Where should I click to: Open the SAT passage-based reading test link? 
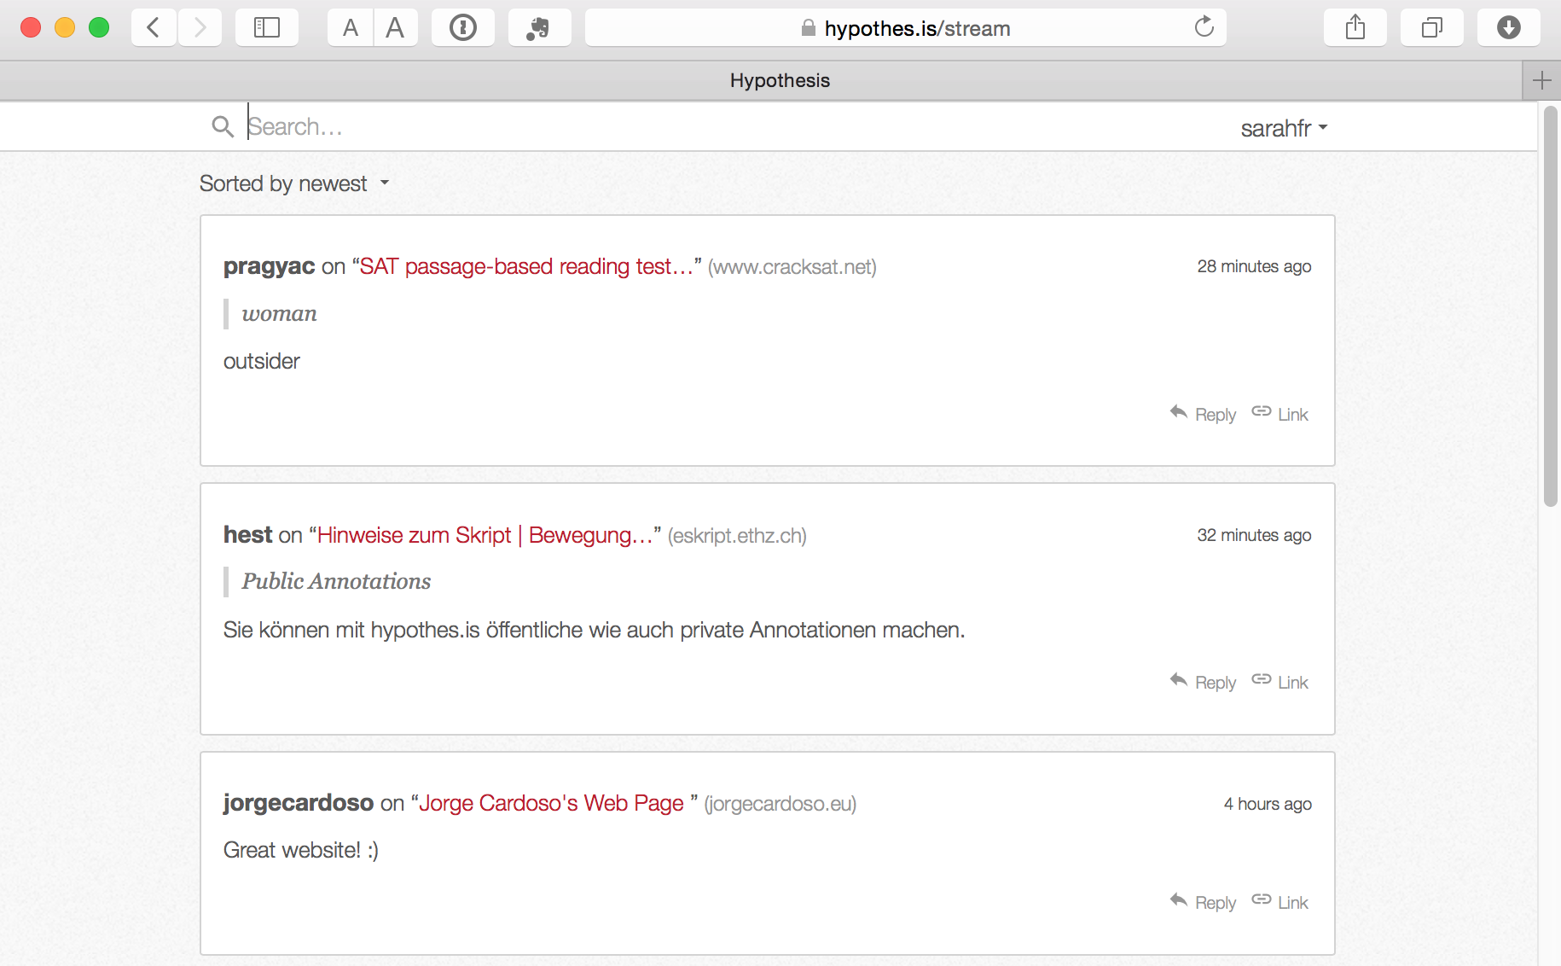click(x=526, y=266)
